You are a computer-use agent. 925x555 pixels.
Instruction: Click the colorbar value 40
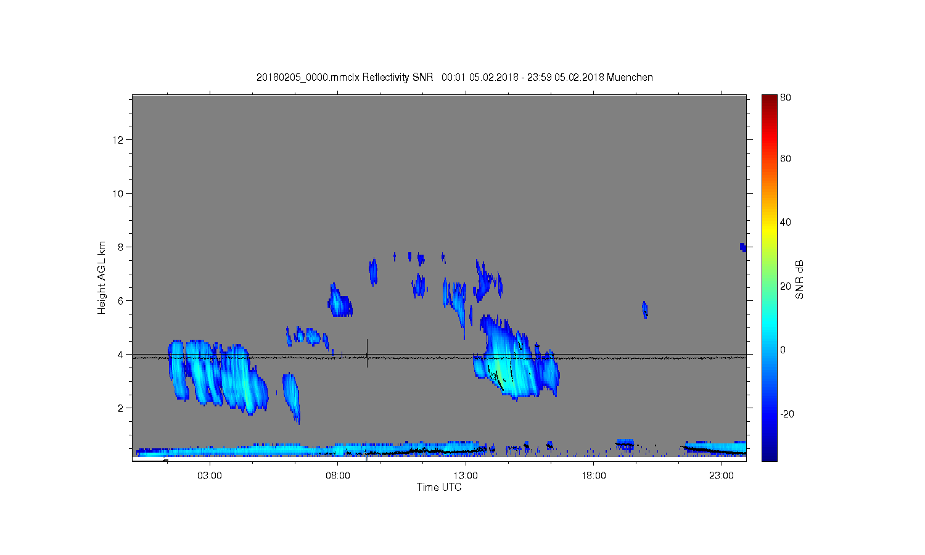click(786, 222)
